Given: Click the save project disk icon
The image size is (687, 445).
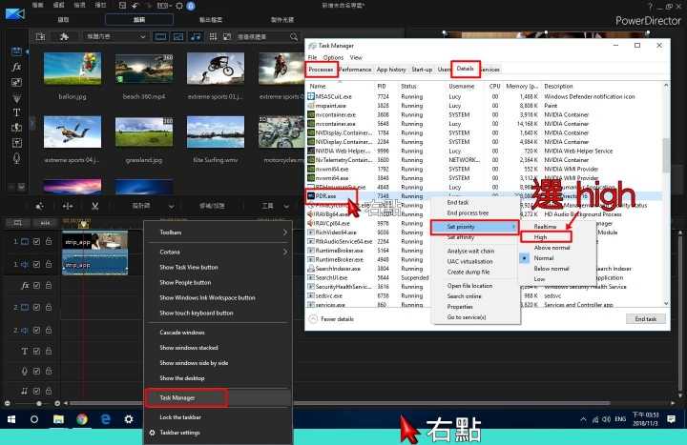Looking at the screenshot, I should (x=123, y=6).
